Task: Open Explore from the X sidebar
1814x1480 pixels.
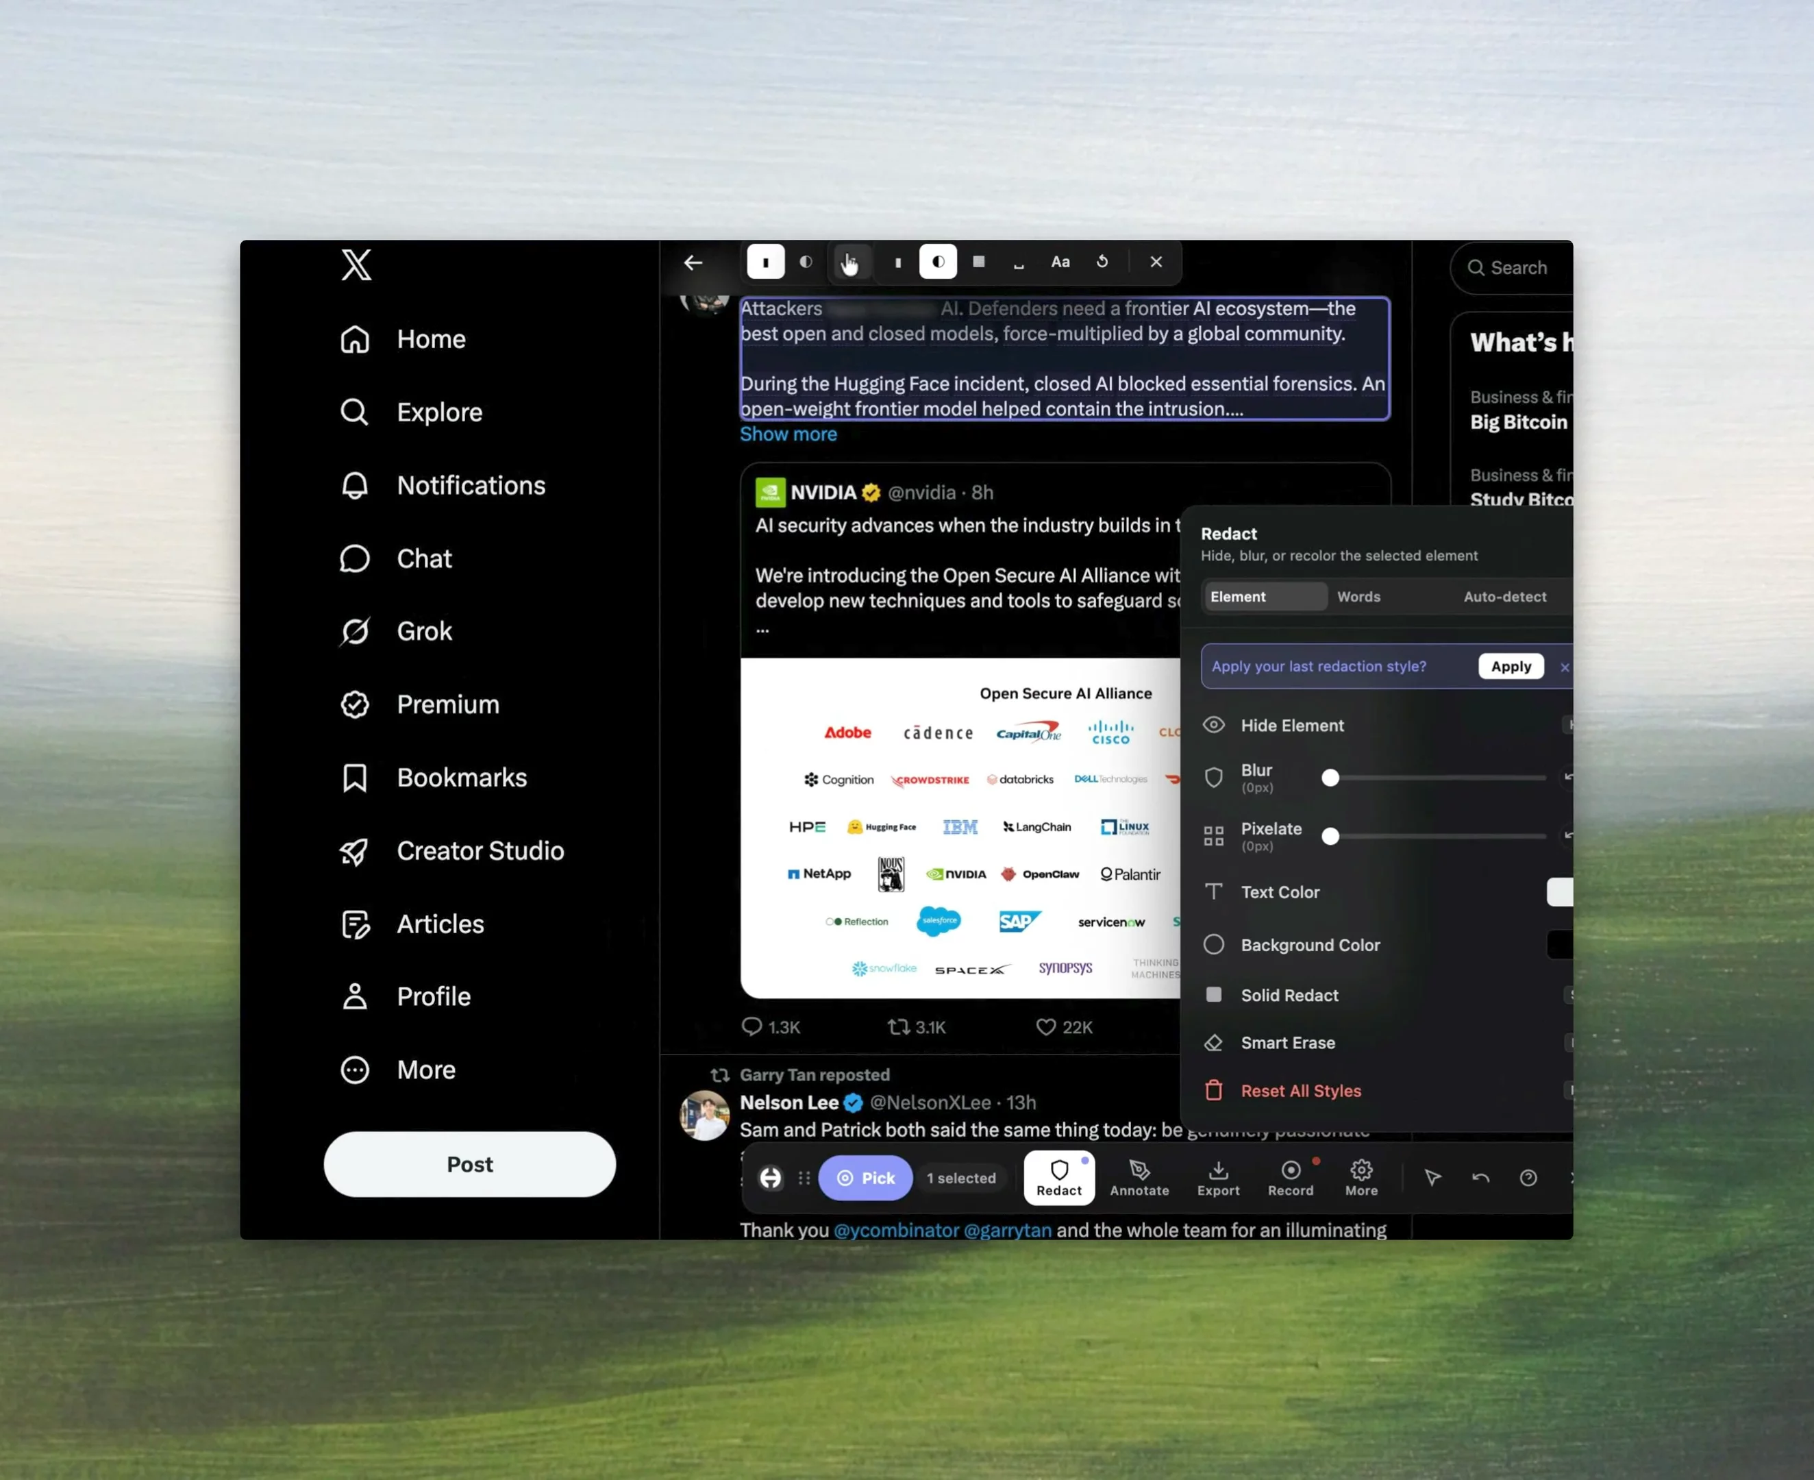Action: (411, 412)
